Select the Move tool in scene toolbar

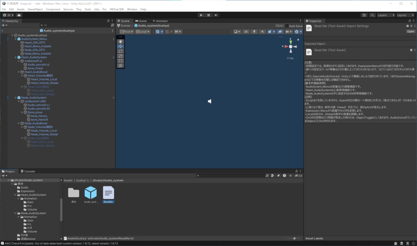[121, 46]
